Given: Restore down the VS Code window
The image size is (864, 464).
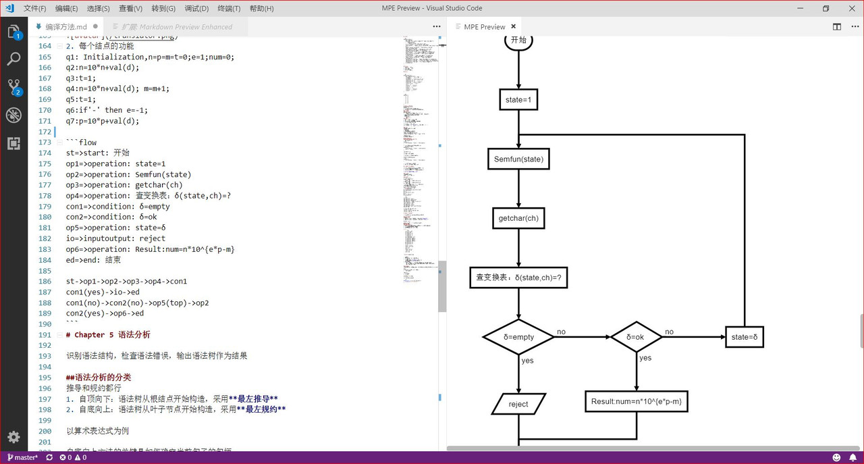Looking at the screenshot, I should click(826, 8).
